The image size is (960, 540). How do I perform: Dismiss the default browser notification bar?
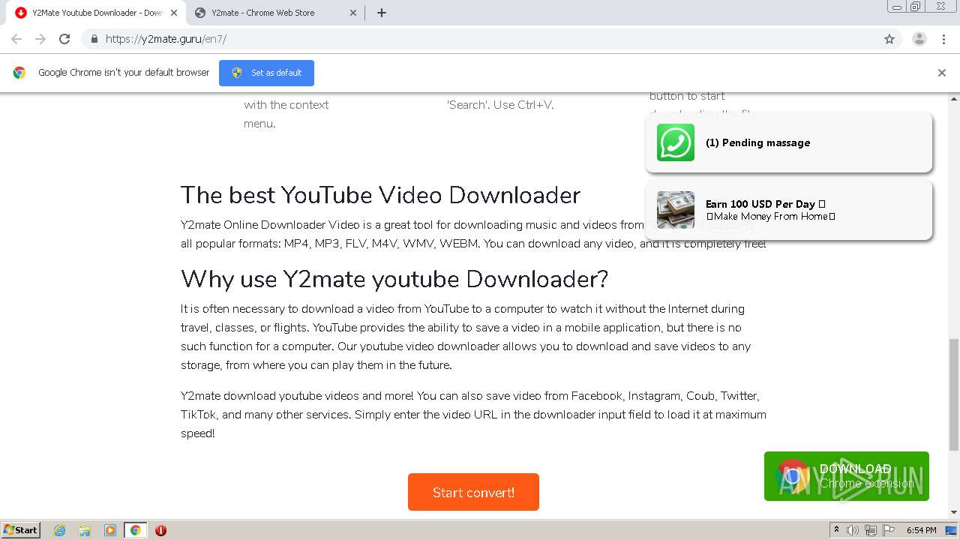click(x=942, y=73)
